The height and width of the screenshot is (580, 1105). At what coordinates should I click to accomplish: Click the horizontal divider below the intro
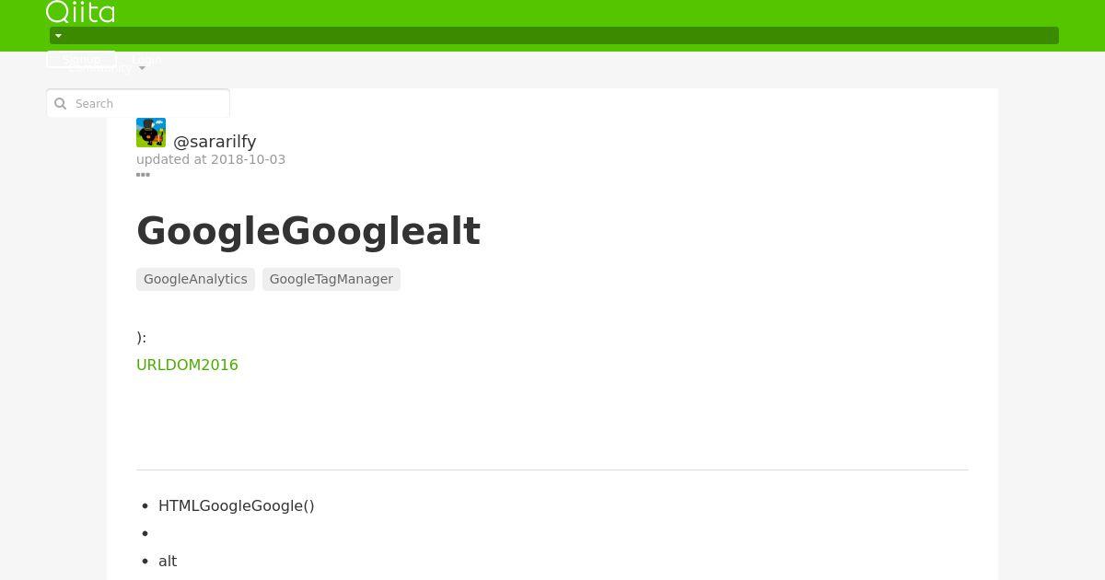pos(552,470)
